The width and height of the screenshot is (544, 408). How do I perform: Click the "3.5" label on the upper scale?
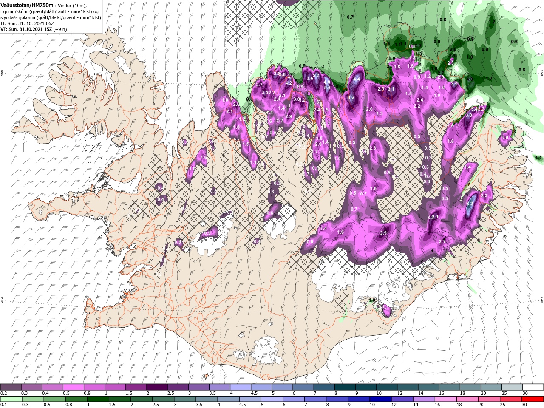coord(212,393)
